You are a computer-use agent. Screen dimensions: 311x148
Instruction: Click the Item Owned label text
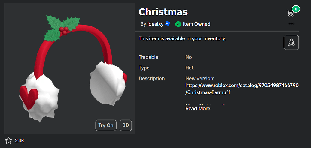197,24
